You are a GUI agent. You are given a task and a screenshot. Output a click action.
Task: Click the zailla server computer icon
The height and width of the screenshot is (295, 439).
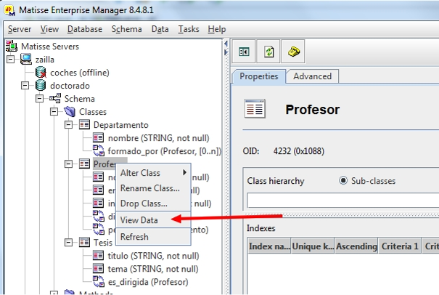tap(26, 59)
